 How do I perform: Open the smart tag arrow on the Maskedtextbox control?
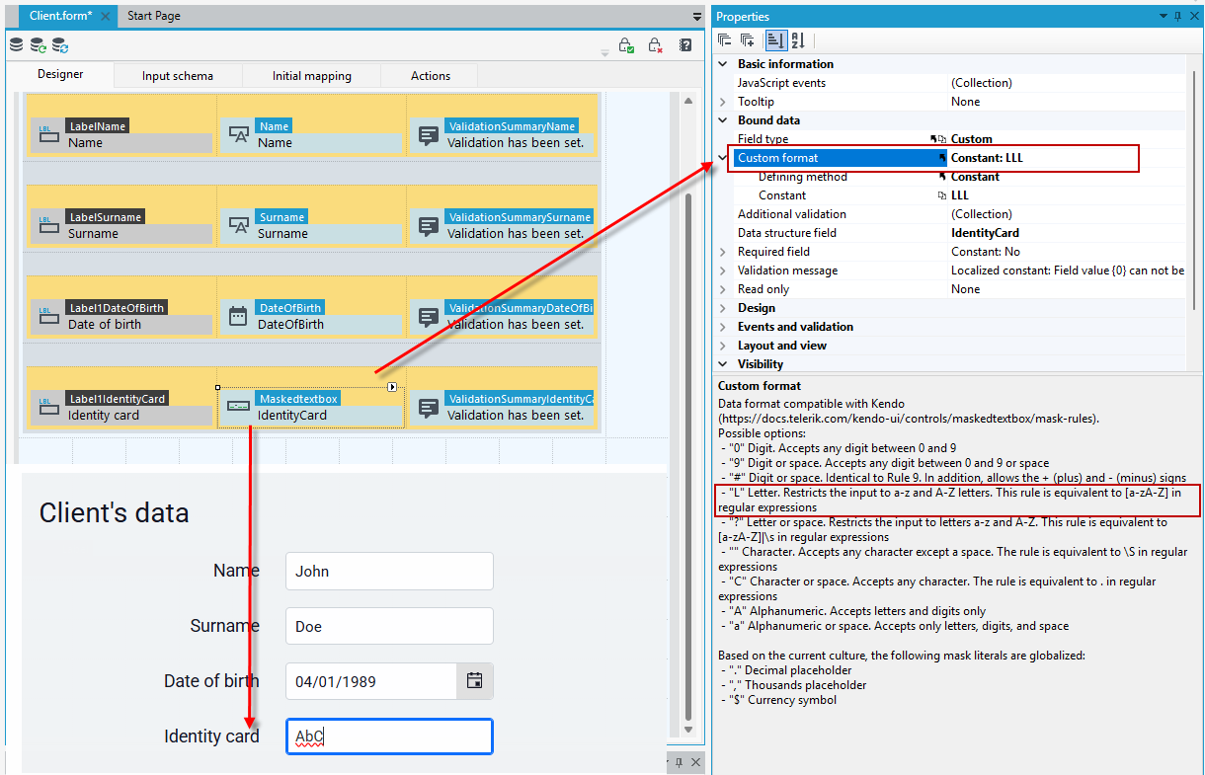point(392,387)
